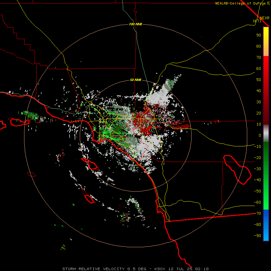The width and height of the screenshot is (271, 271).
Task: Click the -60 scale value
Action: pyautogui.click(x=257, y=202)
